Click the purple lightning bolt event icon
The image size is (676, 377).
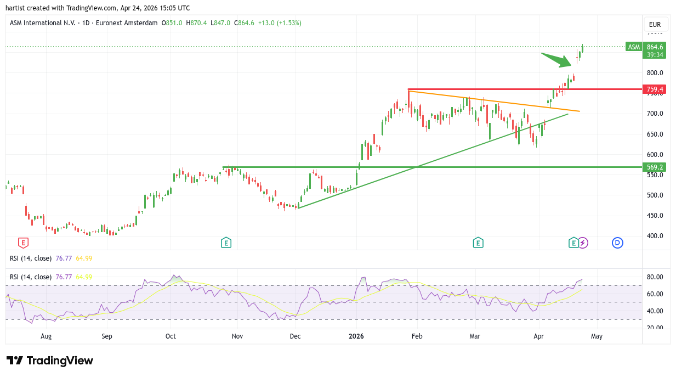point(583,242)
